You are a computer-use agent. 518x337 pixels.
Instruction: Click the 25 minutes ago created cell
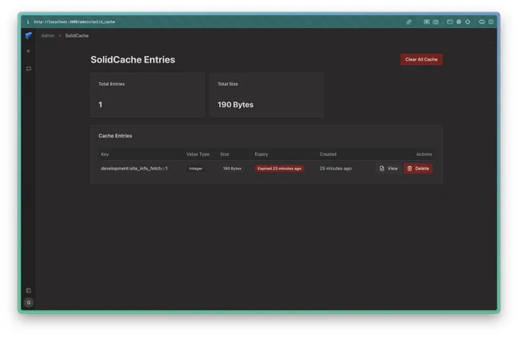coord(336,168)
